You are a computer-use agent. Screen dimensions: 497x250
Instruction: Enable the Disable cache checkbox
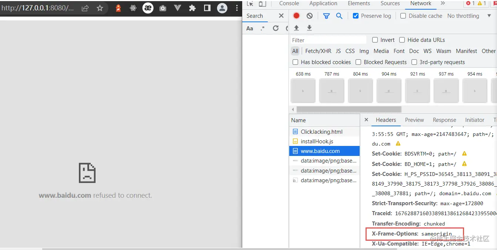tap(403, 16)
